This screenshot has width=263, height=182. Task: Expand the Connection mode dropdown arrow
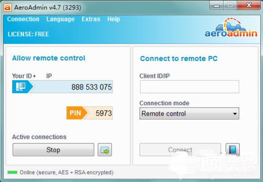[235, 114]
